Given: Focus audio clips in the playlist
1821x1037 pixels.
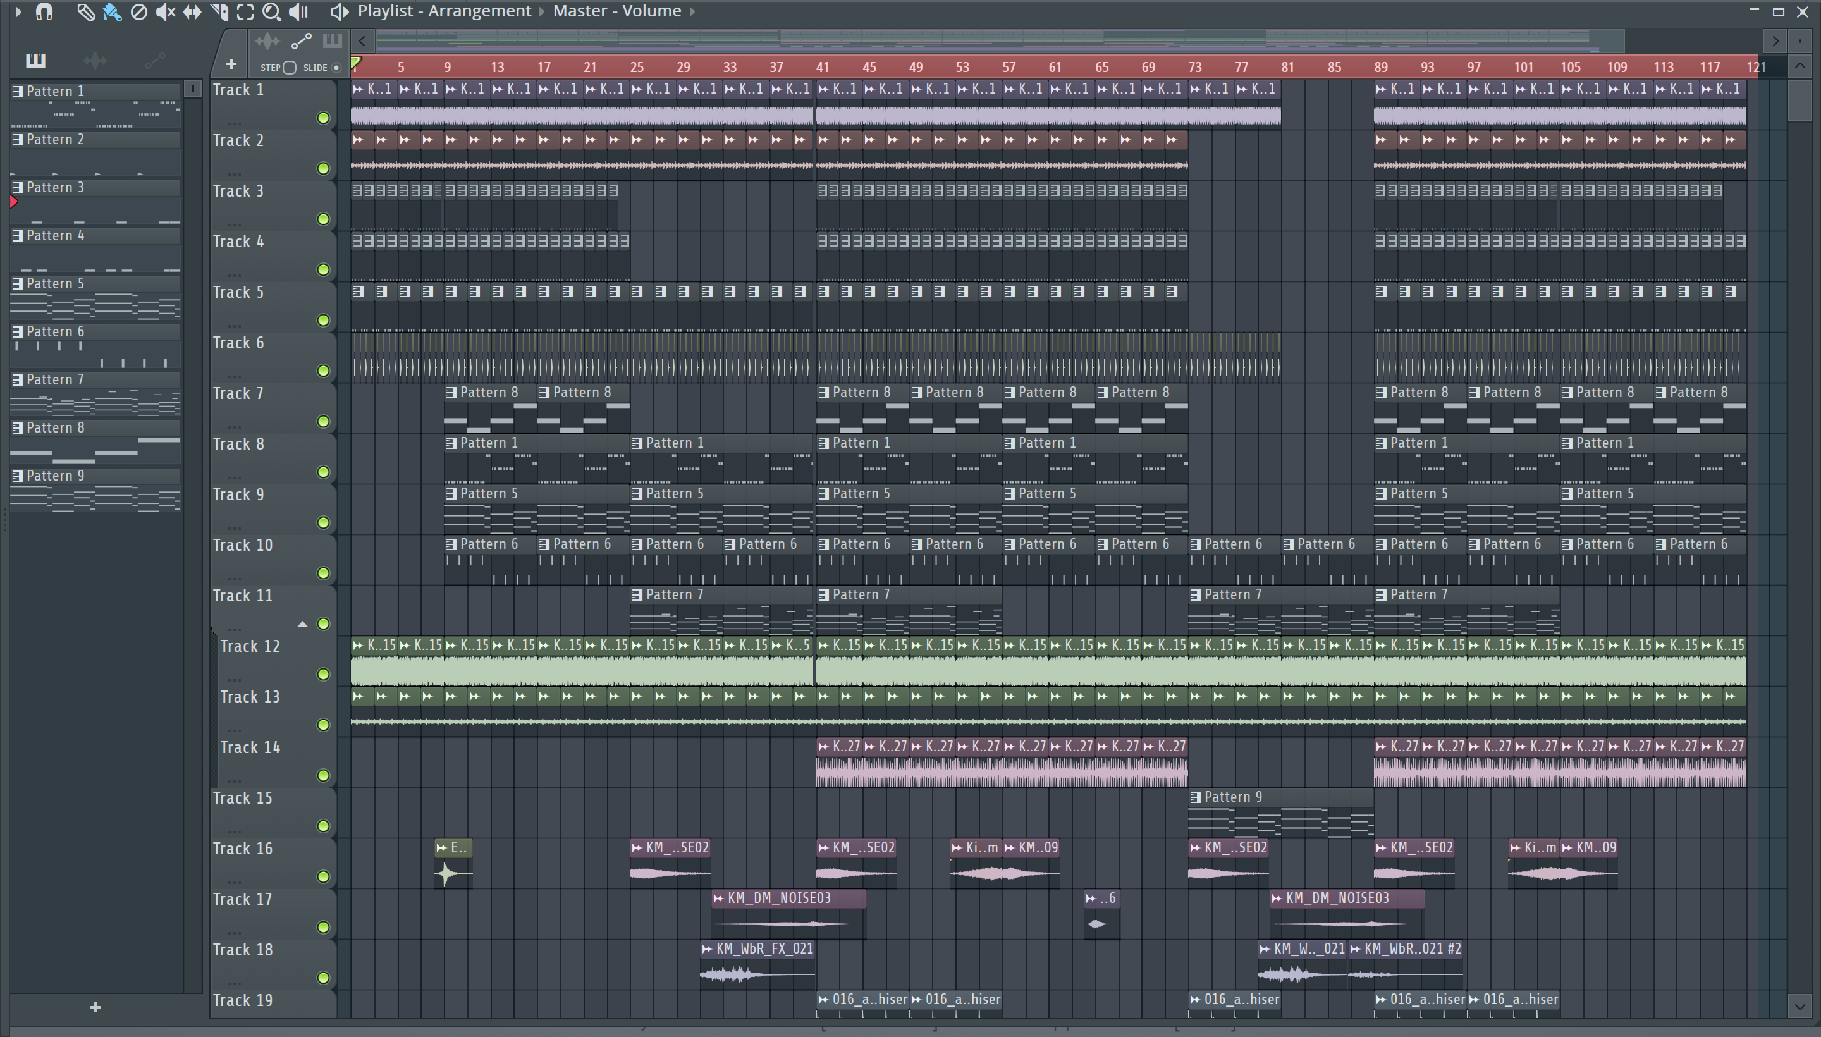Looking at the screenshot, I should tap(267, 41).
